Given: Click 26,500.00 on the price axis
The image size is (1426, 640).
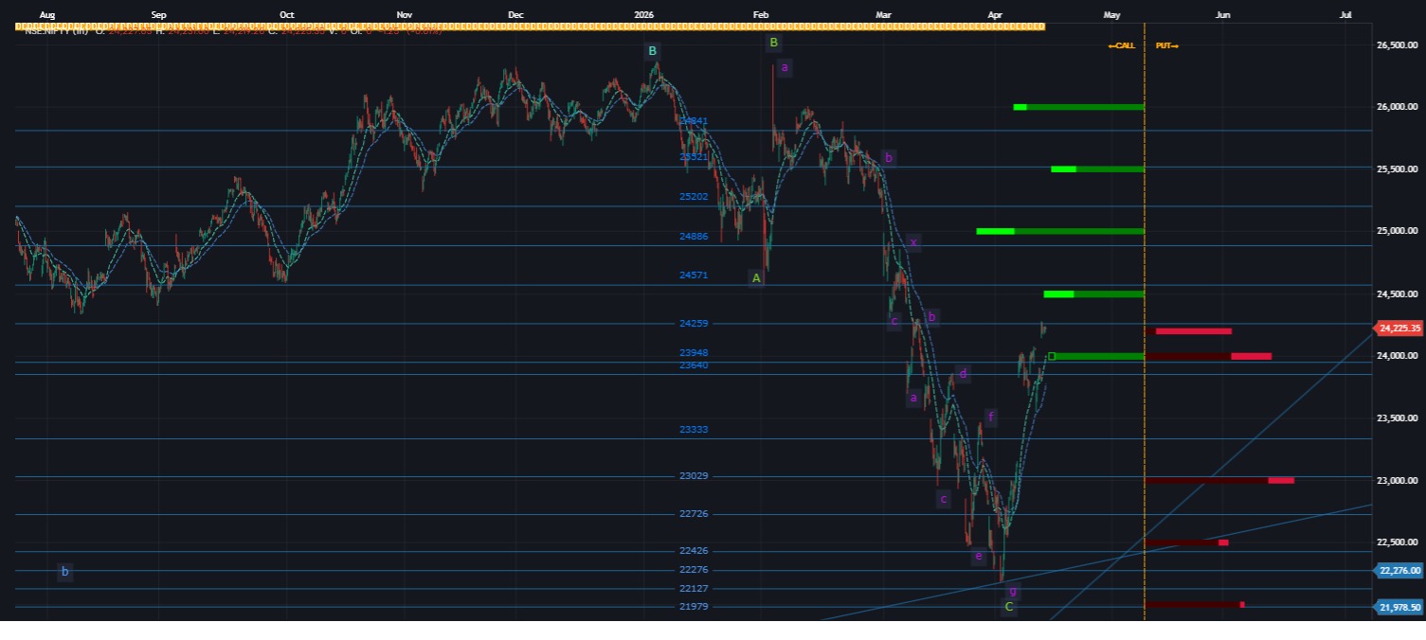Looking at the screenshot, I should 1398,44.
